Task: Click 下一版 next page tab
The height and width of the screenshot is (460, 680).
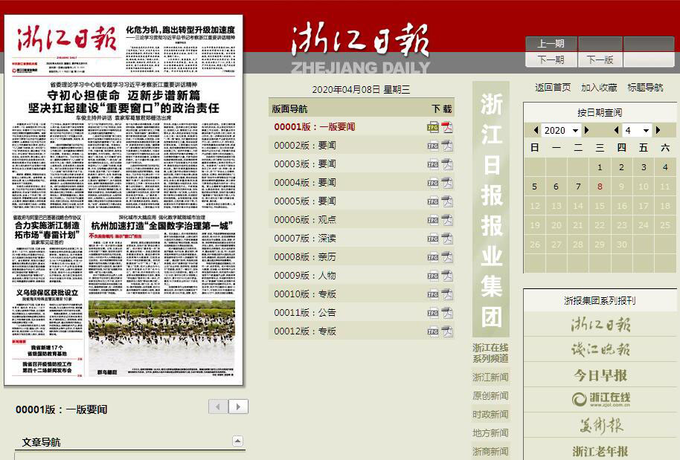Action: tap(600, 59)
